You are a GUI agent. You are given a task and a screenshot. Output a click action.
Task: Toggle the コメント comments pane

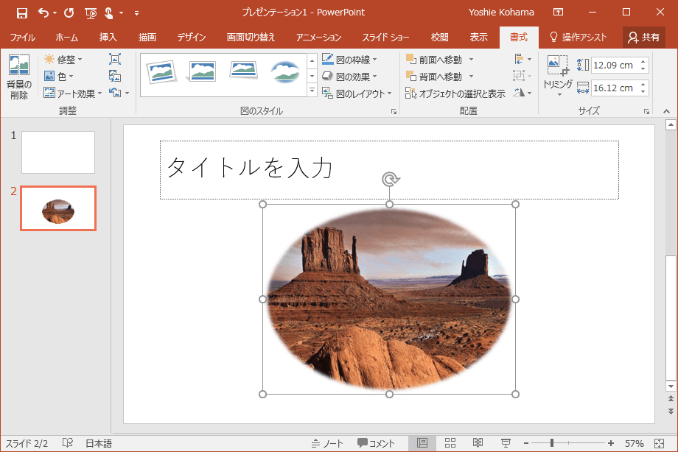pos(377,443)
